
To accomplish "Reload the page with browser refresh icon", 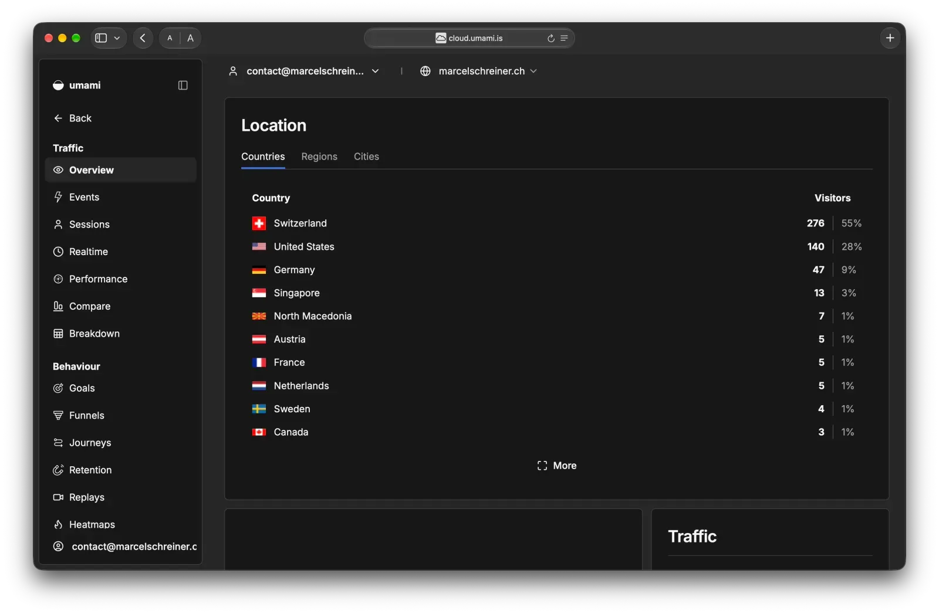I will (x=551, y=38).
